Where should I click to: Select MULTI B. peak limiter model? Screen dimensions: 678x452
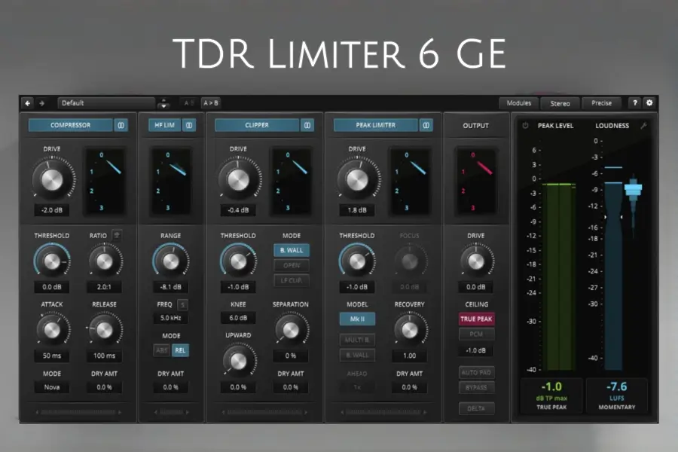pos(357,340)
